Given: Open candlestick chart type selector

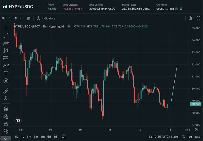Looking at the screenshot, I should click(x=29, y=18).
